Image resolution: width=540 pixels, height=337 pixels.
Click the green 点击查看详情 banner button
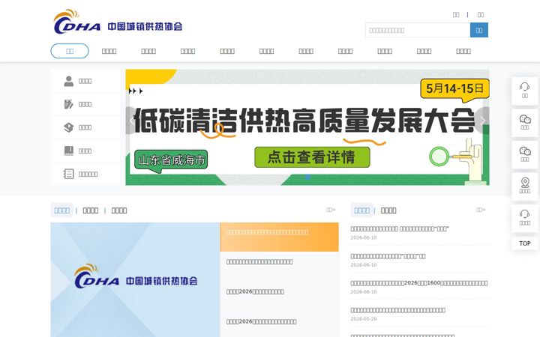[312, 157]
